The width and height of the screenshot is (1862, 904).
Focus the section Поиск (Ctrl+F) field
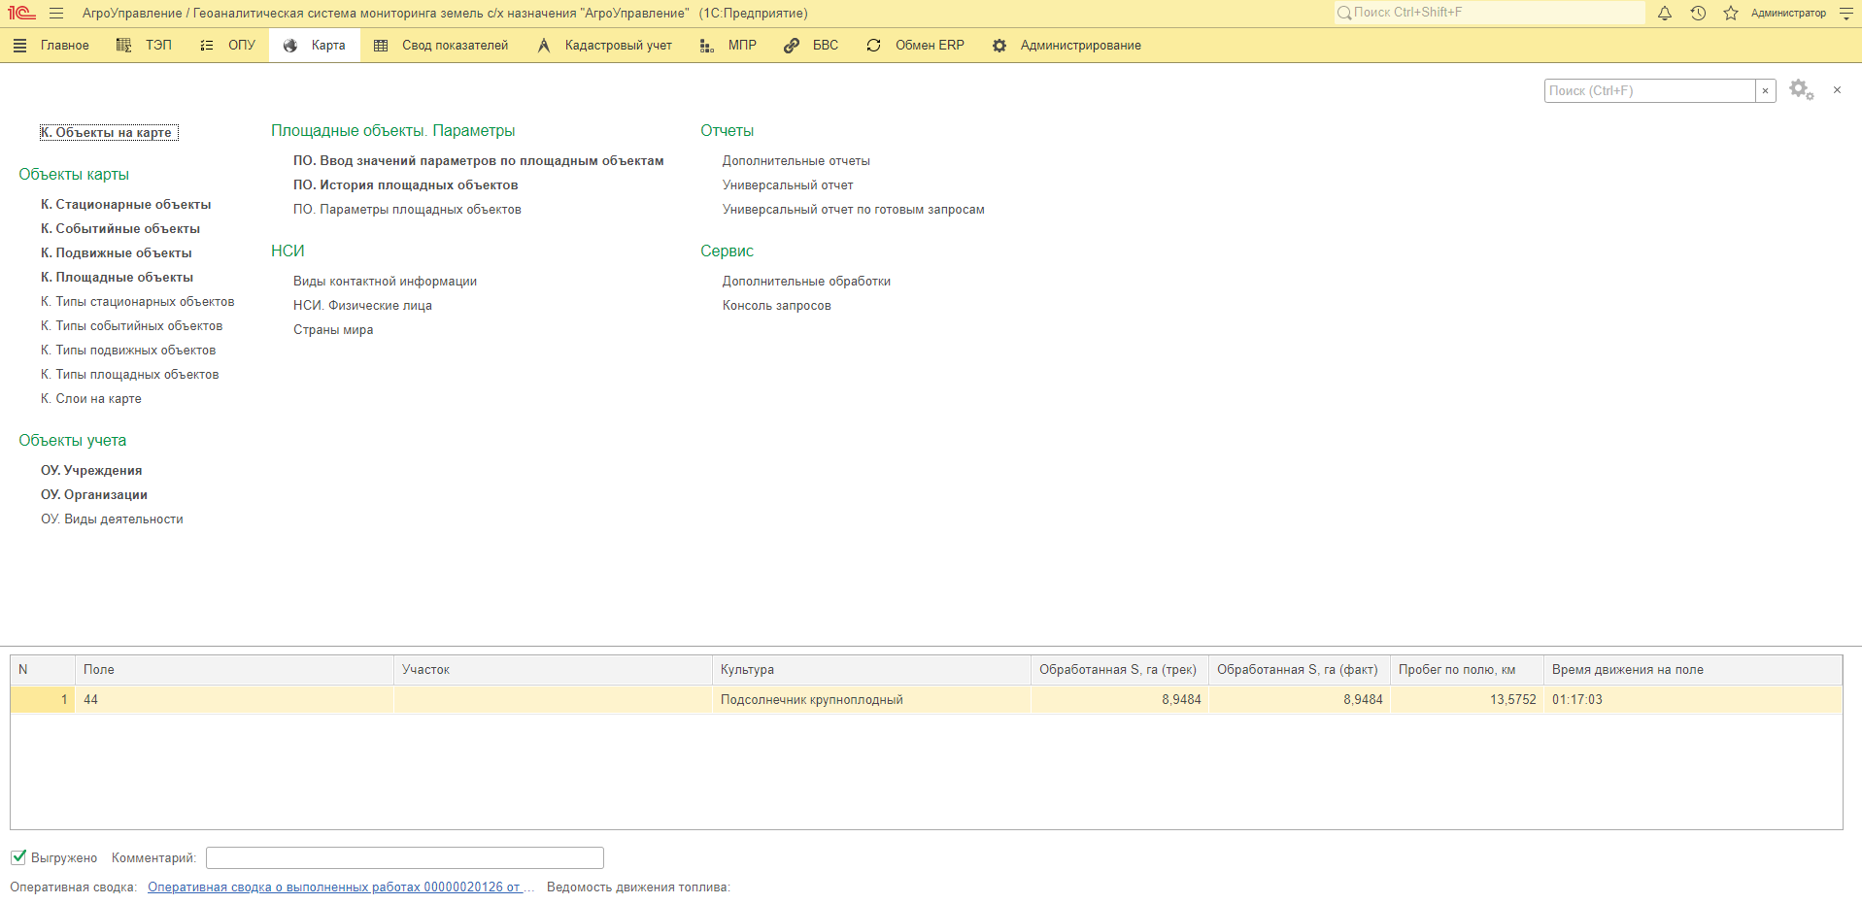tap(1650, 90)
